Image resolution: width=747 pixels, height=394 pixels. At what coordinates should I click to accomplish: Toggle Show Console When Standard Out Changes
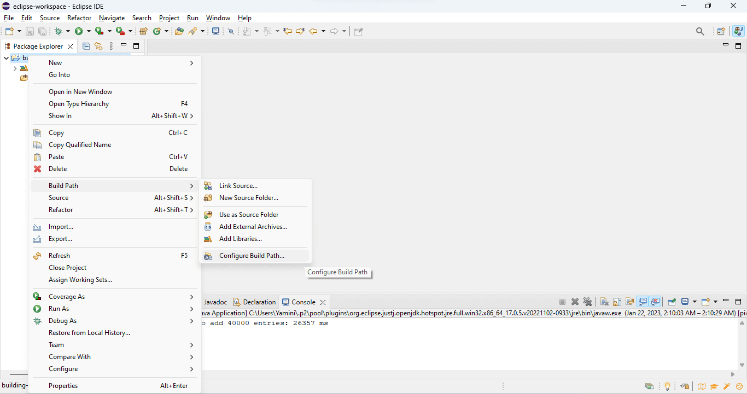643,302
